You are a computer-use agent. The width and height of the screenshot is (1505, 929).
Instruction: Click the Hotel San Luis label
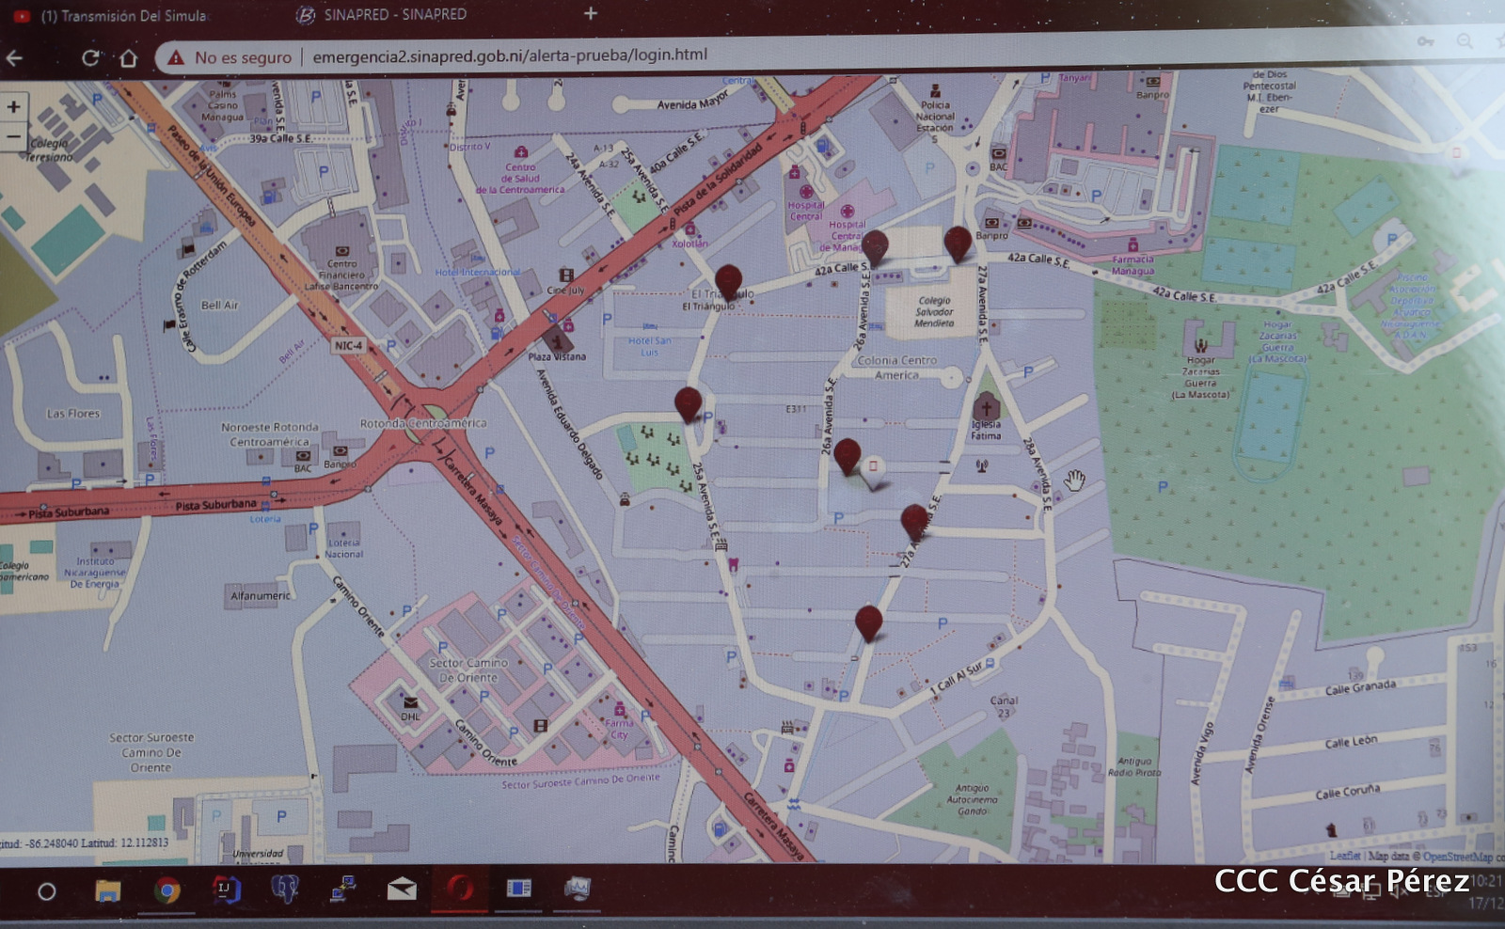[x=649, y=346]
